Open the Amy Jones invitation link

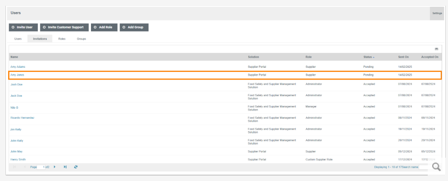[x=17, y=75]
